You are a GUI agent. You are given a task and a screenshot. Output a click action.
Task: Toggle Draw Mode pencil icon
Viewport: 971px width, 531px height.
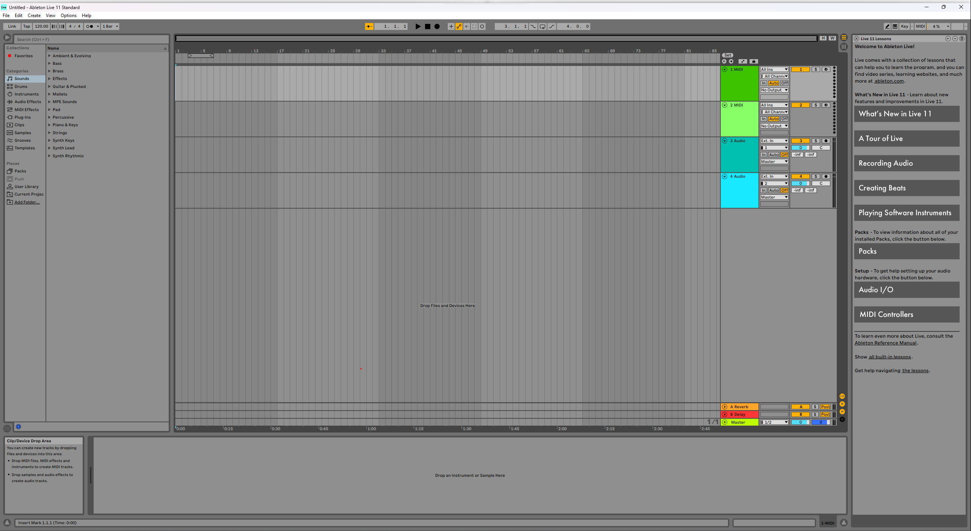[x=887, y=27]
